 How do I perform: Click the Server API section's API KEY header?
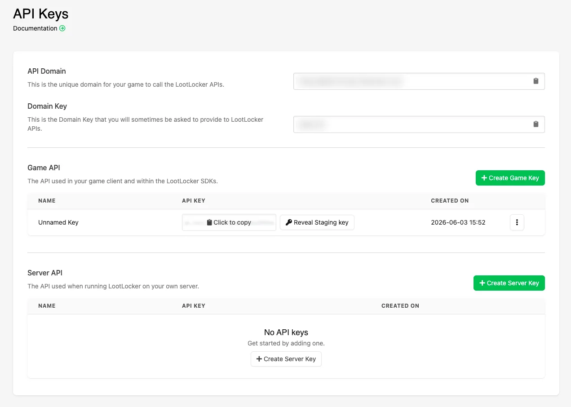194,306
